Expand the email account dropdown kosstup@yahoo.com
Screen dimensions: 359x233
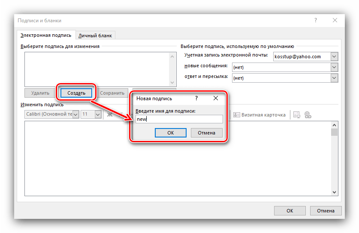[x=335, y=57]
